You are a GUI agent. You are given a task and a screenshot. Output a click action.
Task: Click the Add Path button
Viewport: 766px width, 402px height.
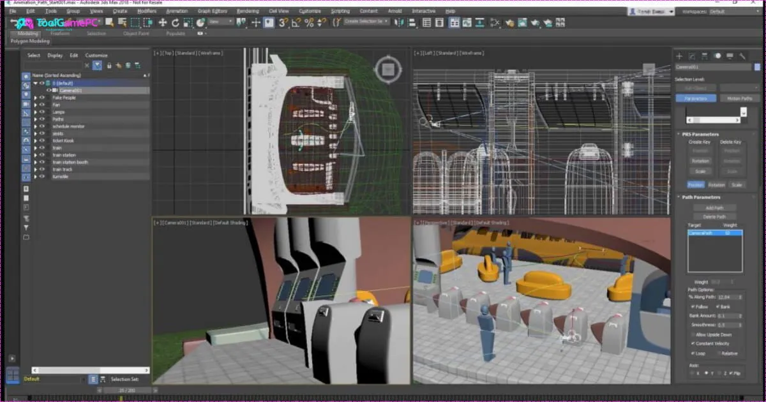[x=714, y=208]
